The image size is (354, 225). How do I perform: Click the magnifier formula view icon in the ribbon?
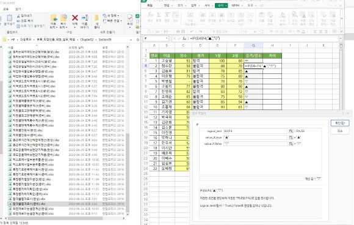point(294,15)
